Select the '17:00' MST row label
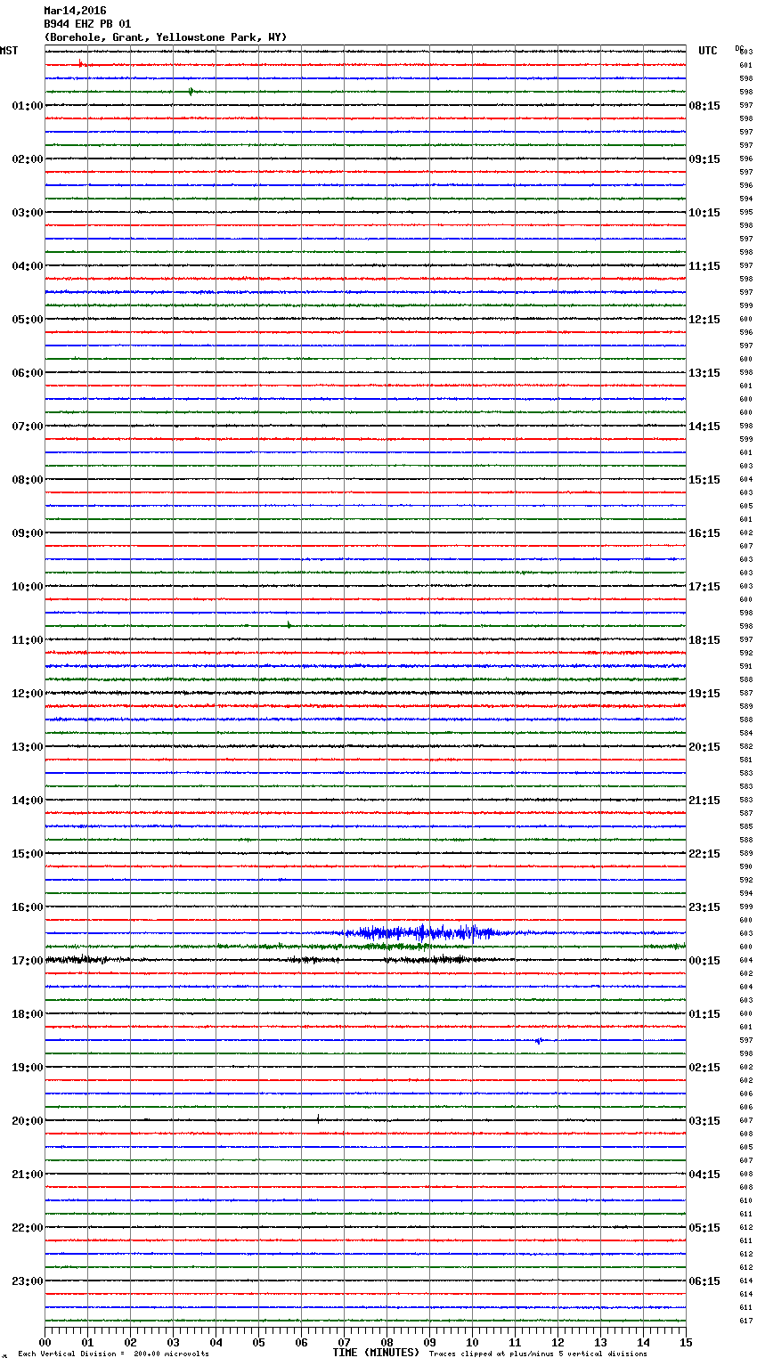 (x=28, y=961)
